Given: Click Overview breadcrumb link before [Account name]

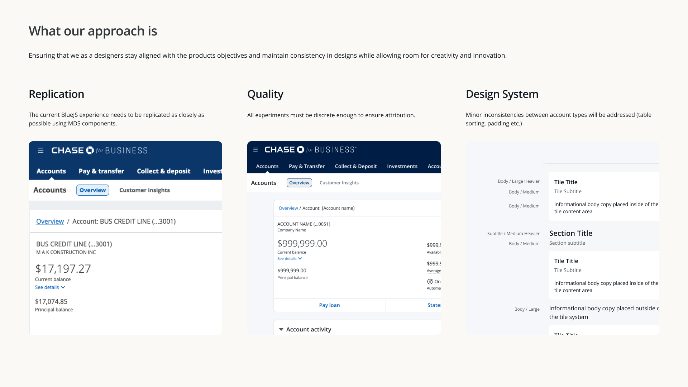Looking at the screenshot, I should 288,208.
